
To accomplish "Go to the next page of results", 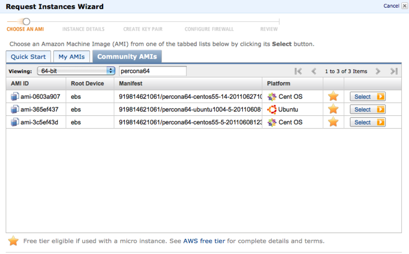I will (378, 71).
